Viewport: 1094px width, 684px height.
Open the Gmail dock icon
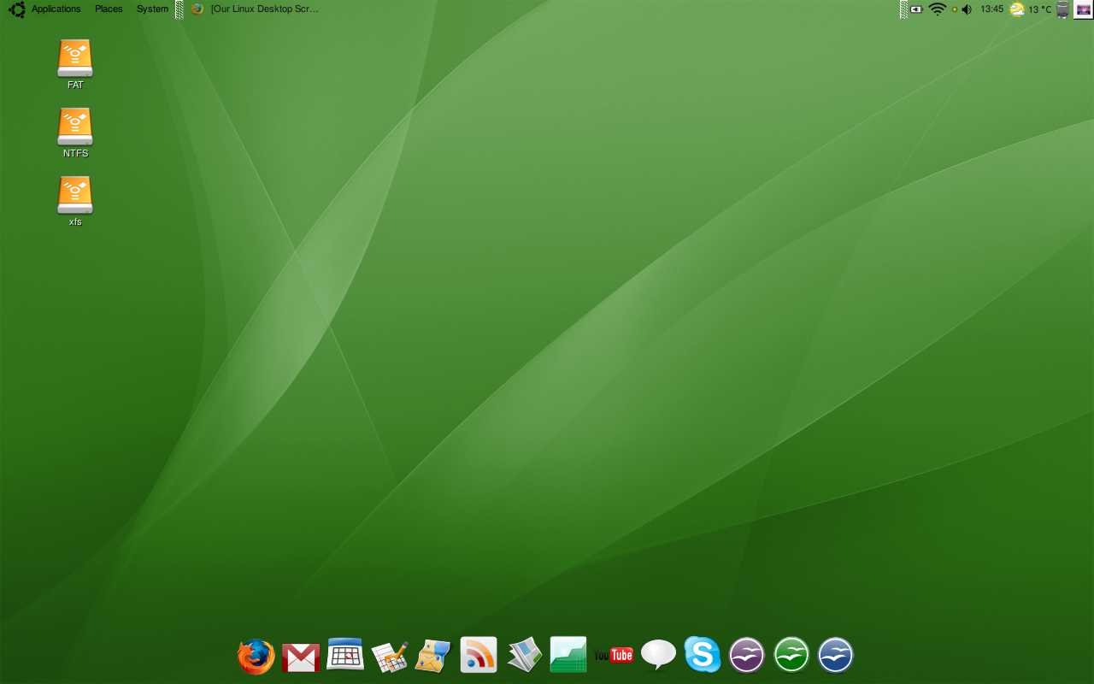click(x=301, y=657)
